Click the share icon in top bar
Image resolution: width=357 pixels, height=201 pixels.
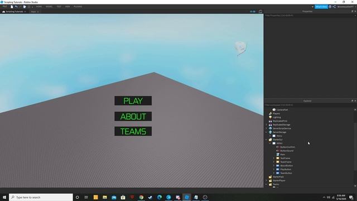coord(334,7)
